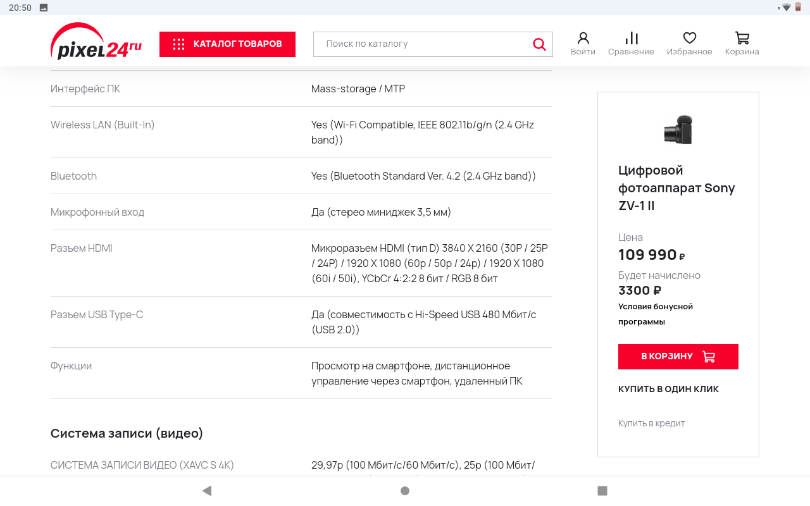Select the СИСТЕМА ЗАПИСИ ВИДЕО (XAVC S 4K) label

click(x=142, y=465)
